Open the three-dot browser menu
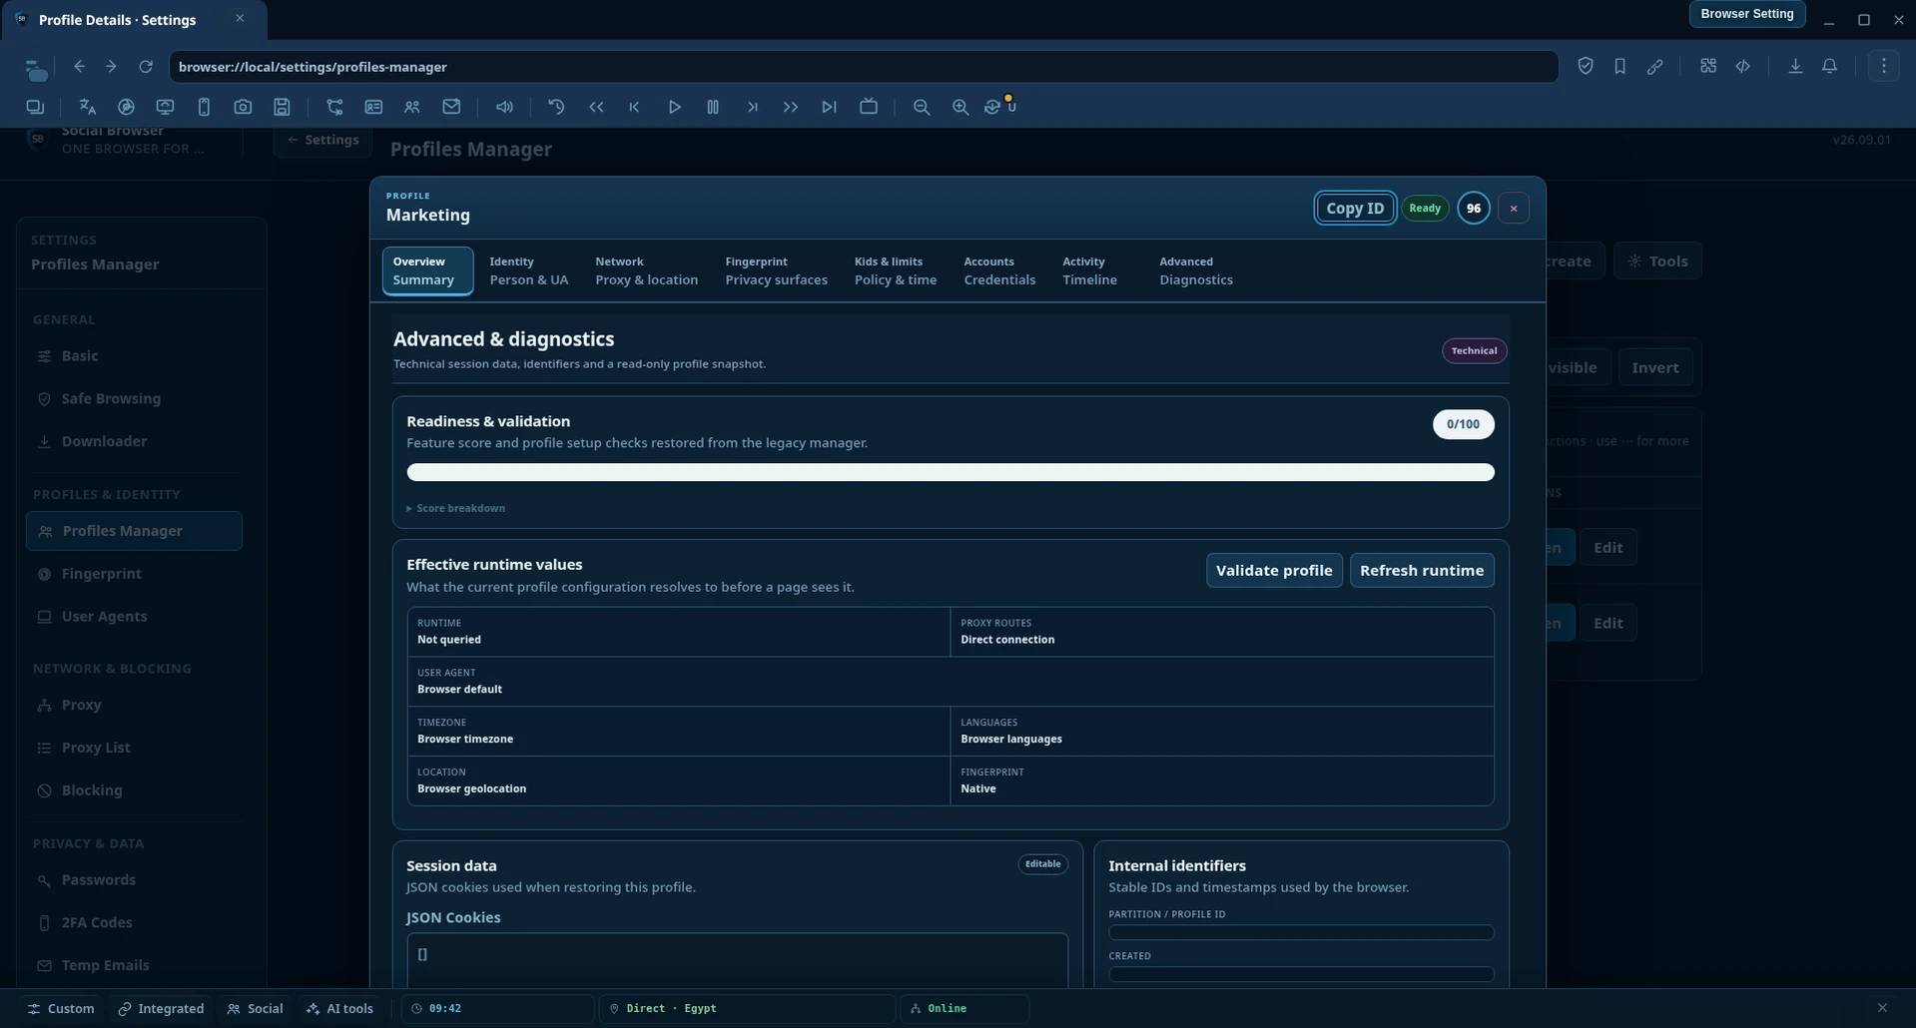This screenshot has height=1028, width=1916. (x=1884, y=66)
